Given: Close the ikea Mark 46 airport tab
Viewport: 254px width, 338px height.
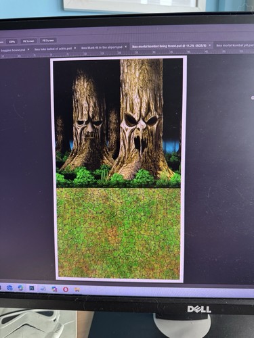Looking at the screenshot, I should point(126,47).
